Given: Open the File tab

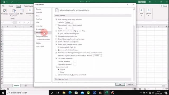Looking at the screenshot, I should (3, 6).
